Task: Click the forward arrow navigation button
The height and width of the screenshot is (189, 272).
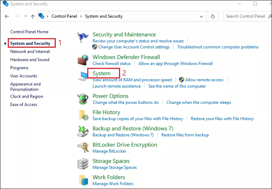Action: click(17, 16)
